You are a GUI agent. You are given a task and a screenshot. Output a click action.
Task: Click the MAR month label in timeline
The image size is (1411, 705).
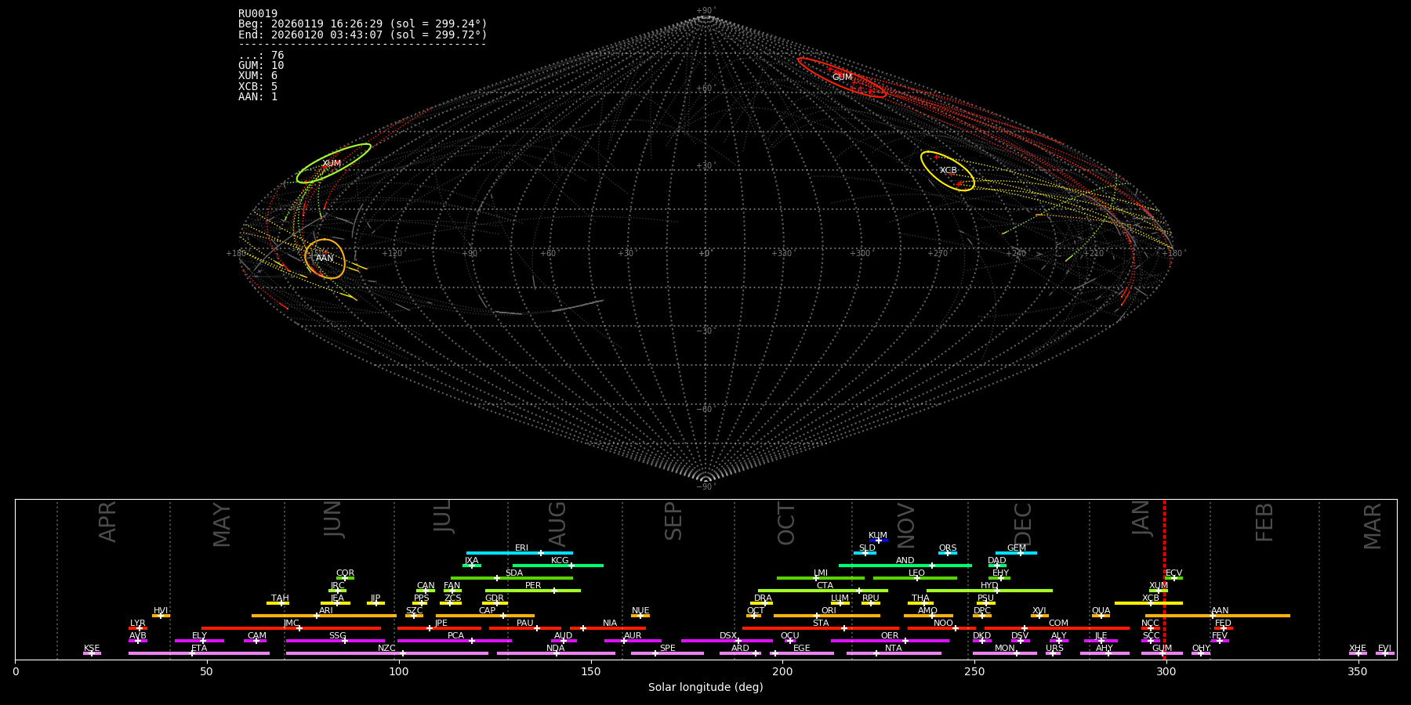click(1373, 526)
